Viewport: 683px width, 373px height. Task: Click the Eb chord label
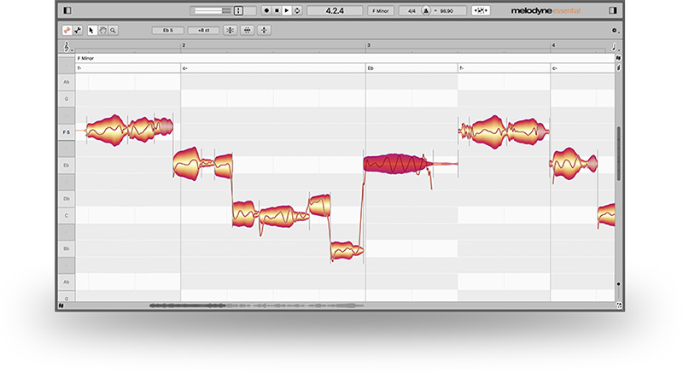click(x=371, y=68)
